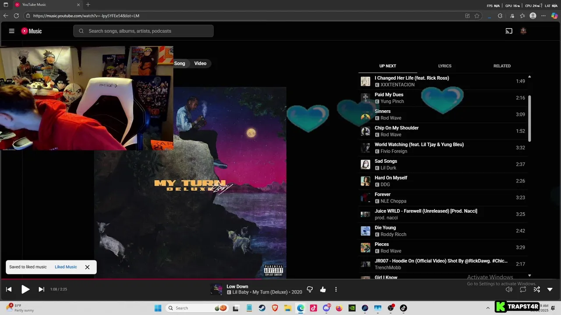Open browser settings and more menu
561x315 pixels.
pos(544,16)
